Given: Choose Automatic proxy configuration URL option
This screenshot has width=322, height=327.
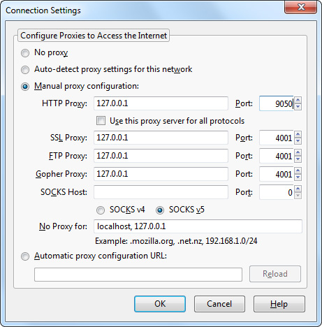Looking at the screenshot, I should (x=25, y=256).
